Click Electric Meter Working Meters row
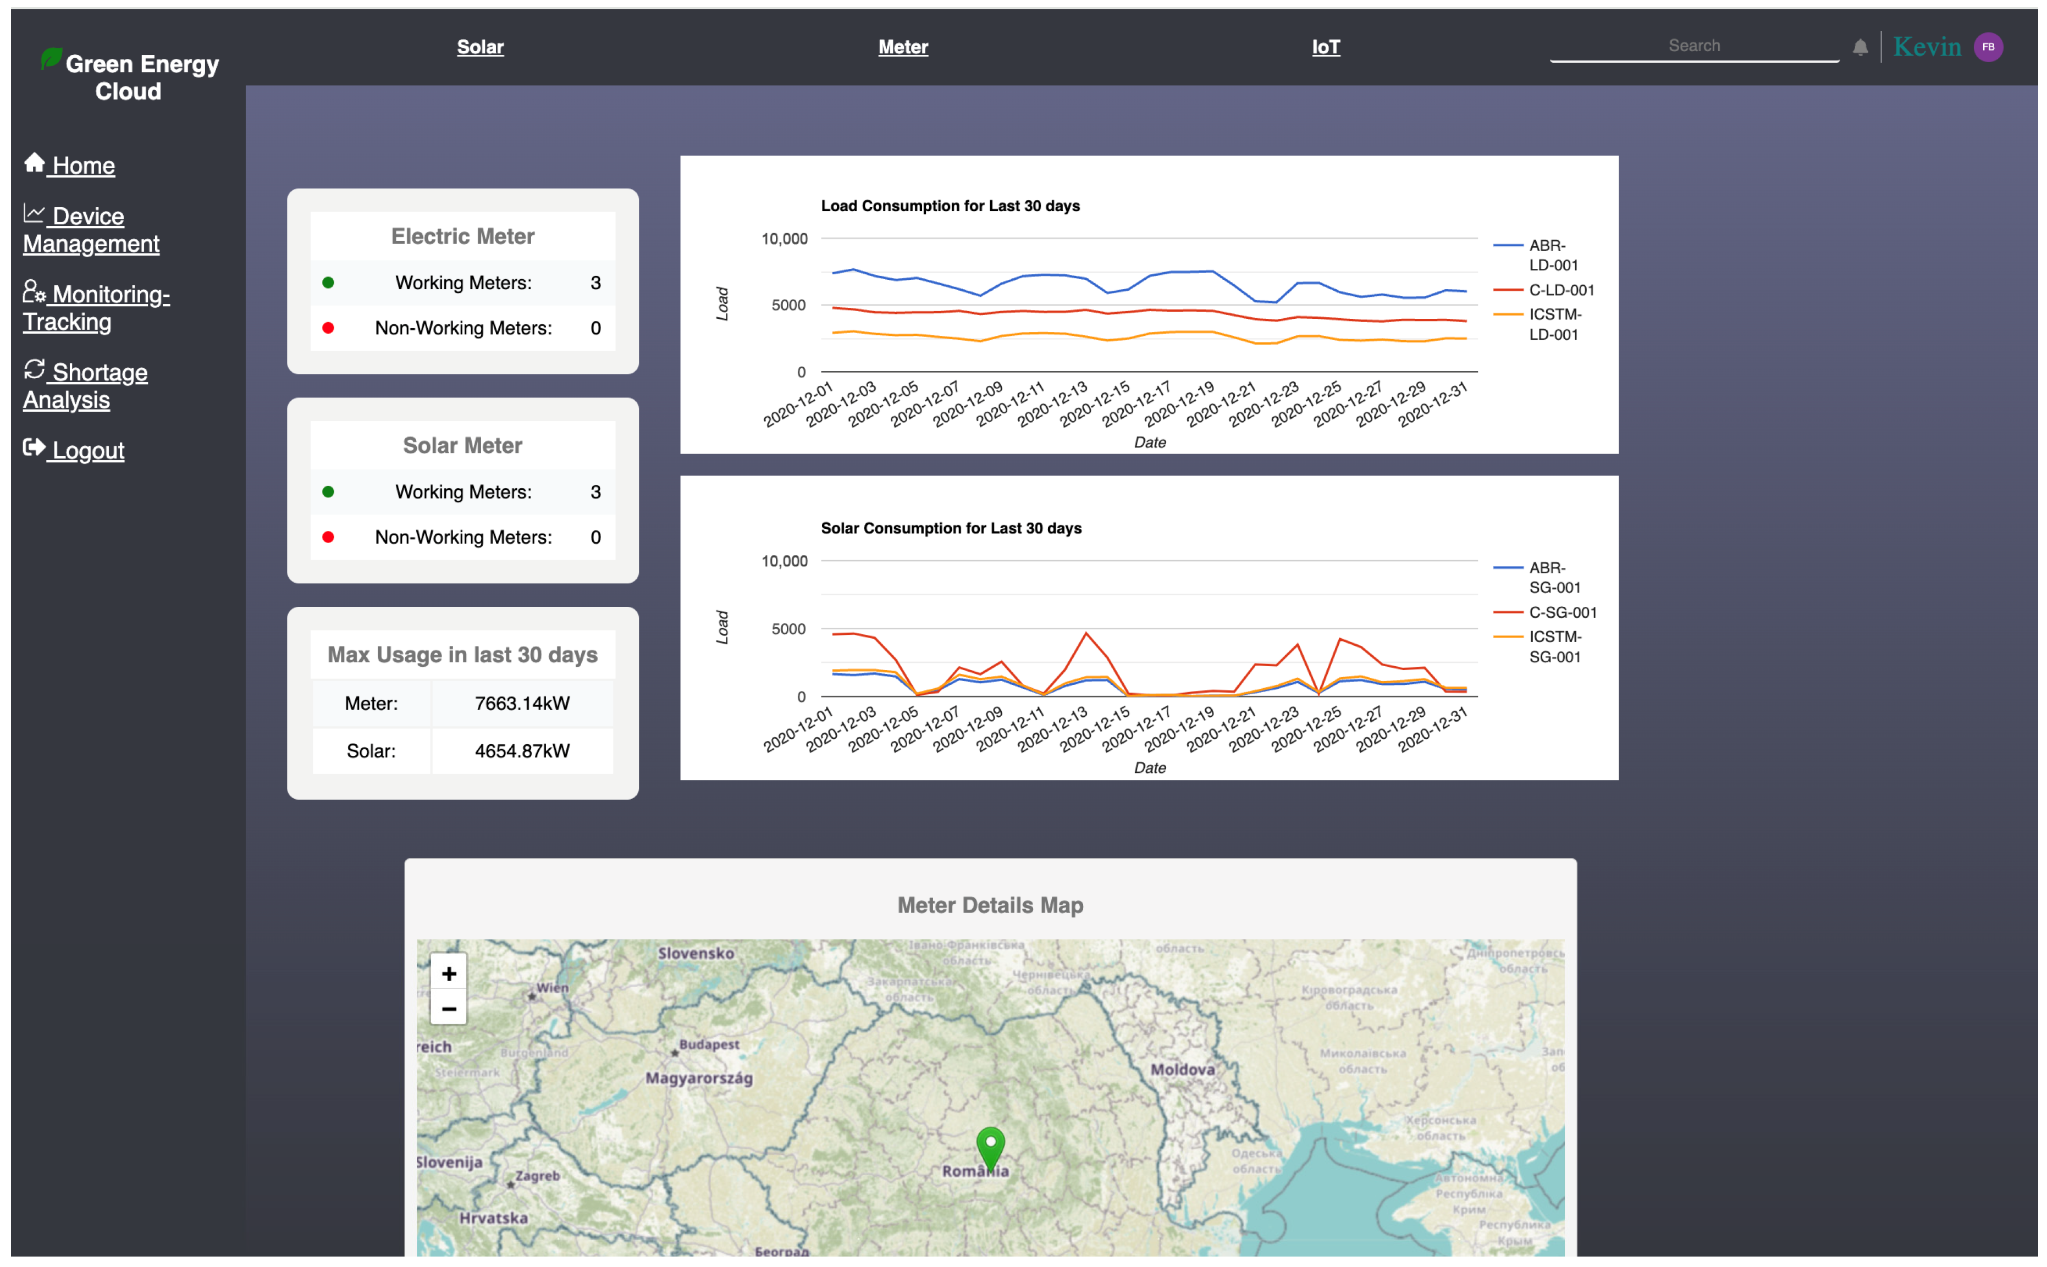 (x=463, y=283)
